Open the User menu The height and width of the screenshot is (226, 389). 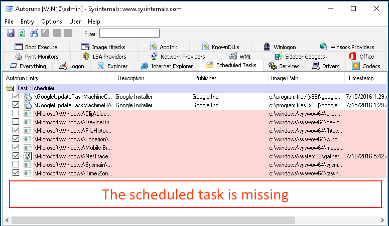click(75, 22)
